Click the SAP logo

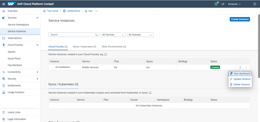11,4
